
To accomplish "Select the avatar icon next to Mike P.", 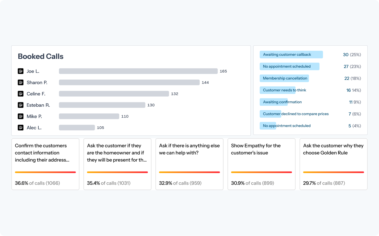I will (21, 116).
